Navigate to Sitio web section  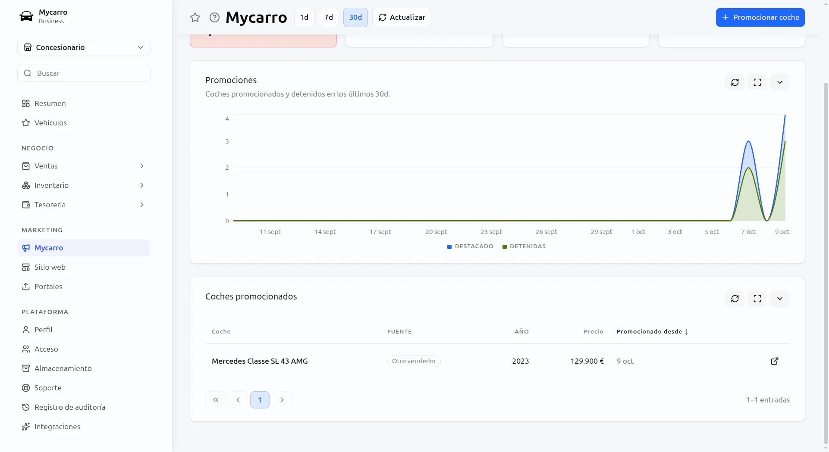(84, 267)
